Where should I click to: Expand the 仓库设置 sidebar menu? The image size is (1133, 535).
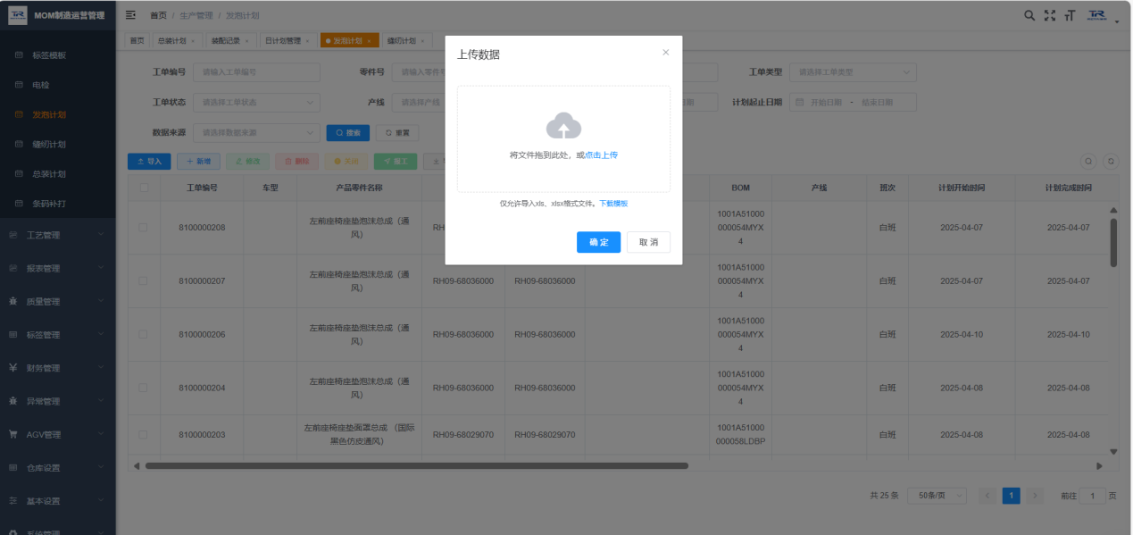click(x=57, y=468)
